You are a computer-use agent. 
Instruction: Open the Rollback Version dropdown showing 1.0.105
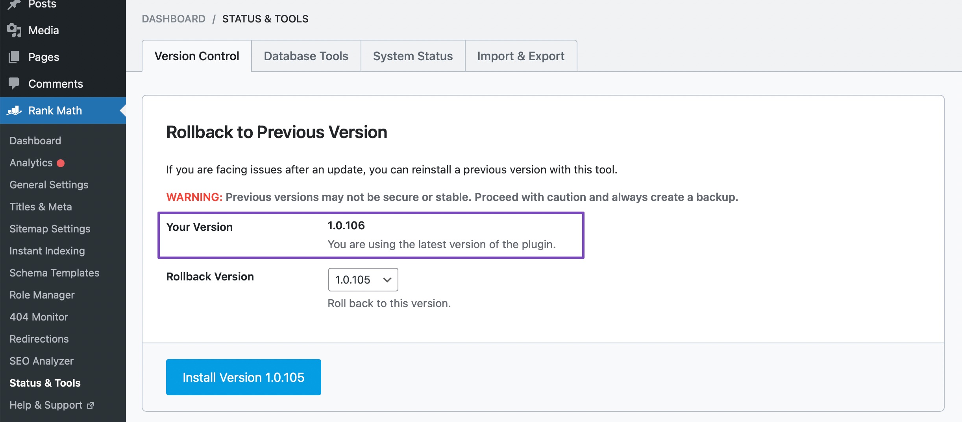point(363,280)
